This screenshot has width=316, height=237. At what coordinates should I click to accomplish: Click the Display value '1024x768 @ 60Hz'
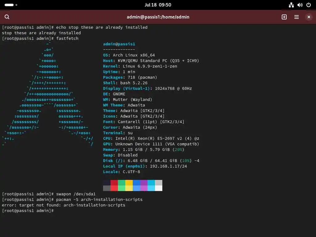coord(173,89)
